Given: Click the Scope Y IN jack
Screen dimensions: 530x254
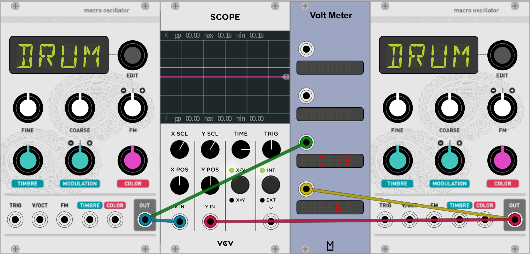Looking at the screenshot, I should (x=211, y=222).
